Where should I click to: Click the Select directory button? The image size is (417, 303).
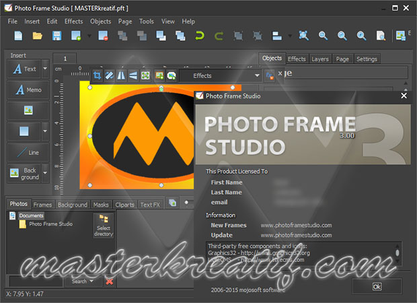pos(104,226)
